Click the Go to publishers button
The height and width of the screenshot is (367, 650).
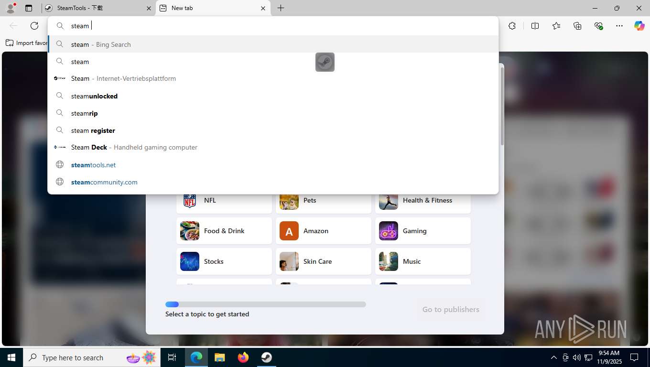(451, 309)
